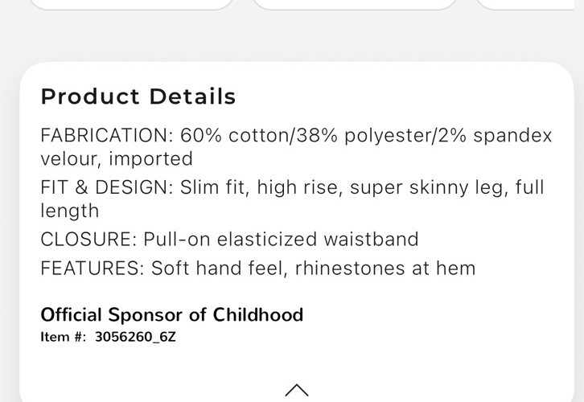Click the "rhinestones at hem" text
This screenshot has height=402, width=584.
(385, 268)
